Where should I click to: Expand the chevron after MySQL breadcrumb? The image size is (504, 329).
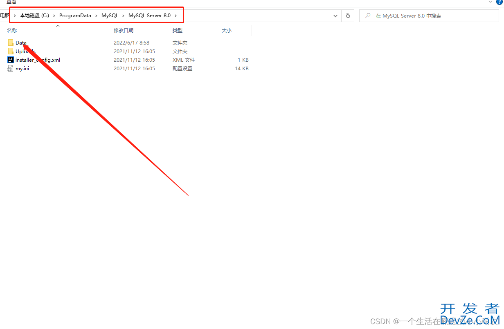tap(124, 16)
